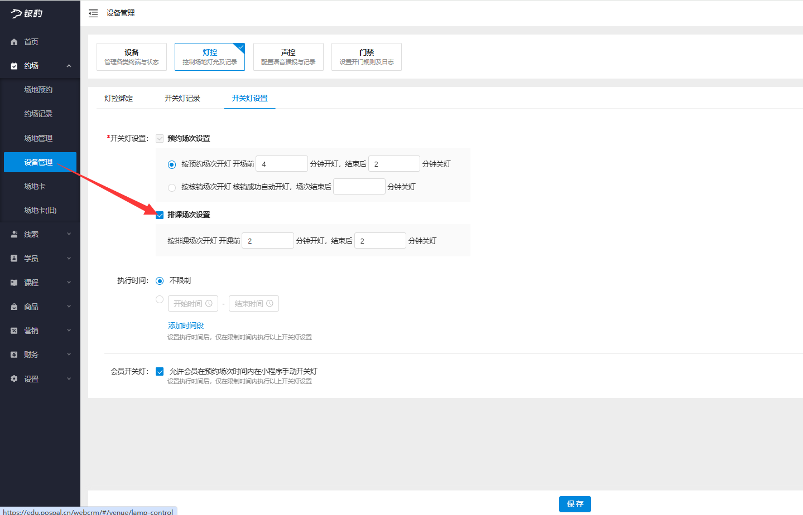Click the 学员 student icon in sidebar
The height and width of the screenshot is (515, 803).
(14, 259)
